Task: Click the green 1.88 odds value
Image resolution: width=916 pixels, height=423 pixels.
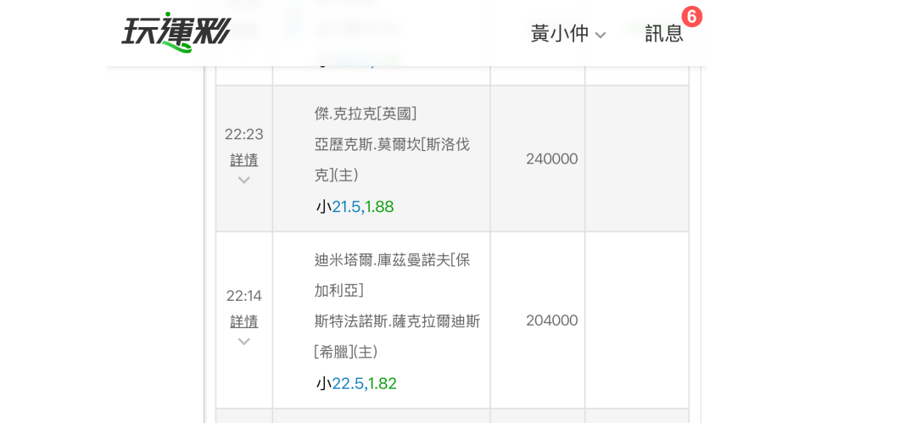Action: 380,207
